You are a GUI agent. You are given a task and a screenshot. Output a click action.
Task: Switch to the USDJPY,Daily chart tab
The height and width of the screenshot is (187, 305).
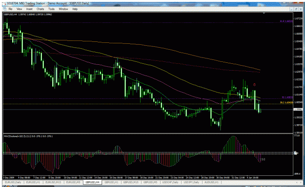[192, 182]
